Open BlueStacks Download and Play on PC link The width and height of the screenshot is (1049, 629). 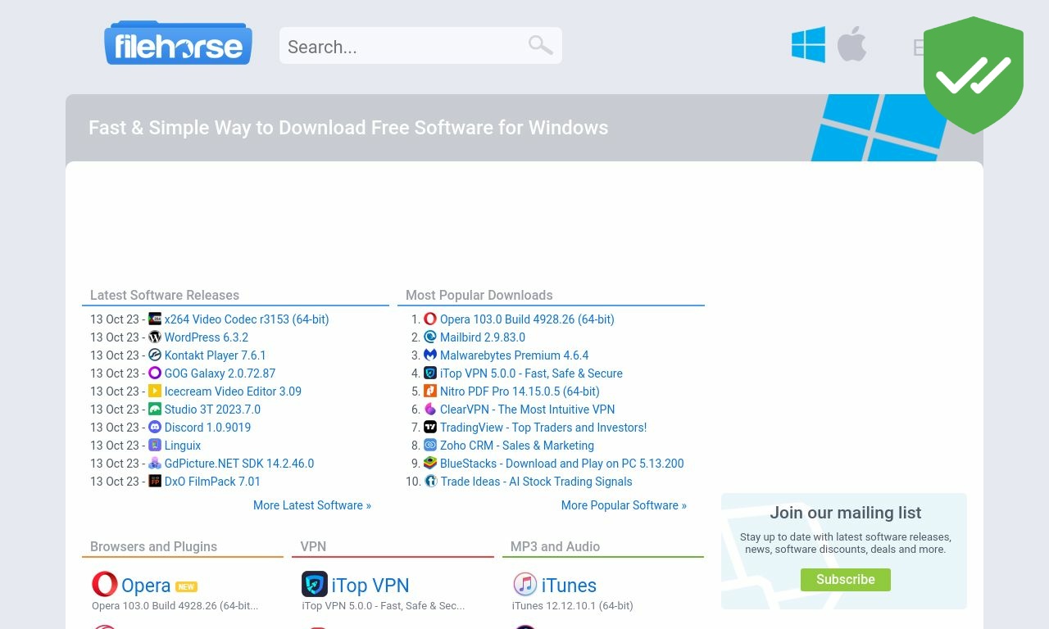(562, 464)
